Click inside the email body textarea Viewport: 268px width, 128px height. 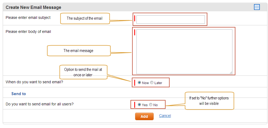(x=184, y=52)
